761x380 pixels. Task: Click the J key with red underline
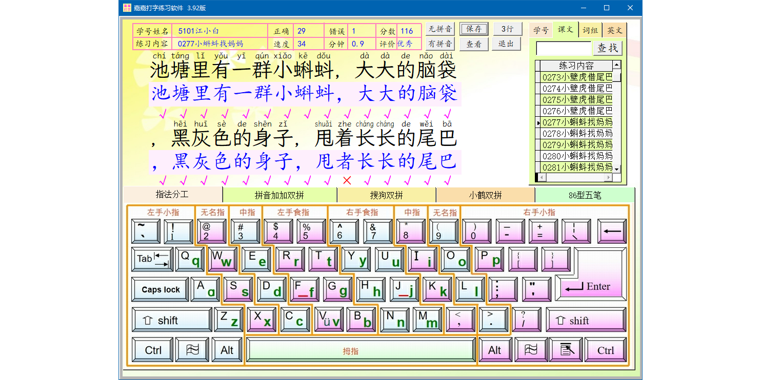point(404,290)
